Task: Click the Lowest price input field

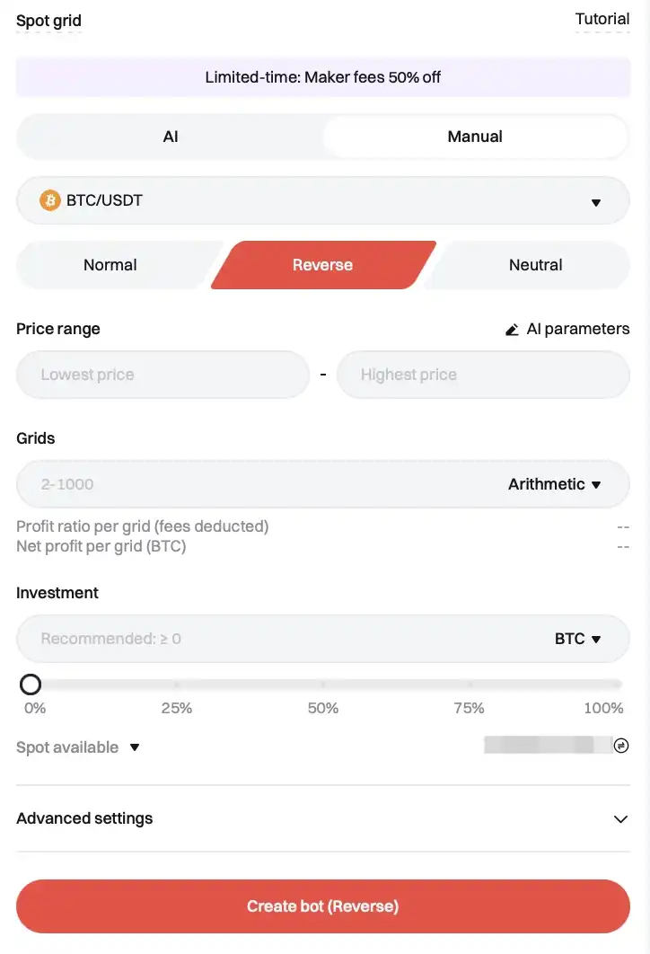Action: pyautogui.click(x=162, y=375)
